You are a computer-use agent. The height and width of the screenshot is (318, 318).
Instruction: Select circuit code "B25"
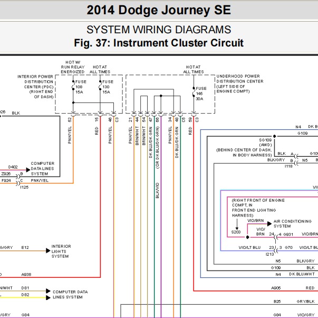pos(277,301)
